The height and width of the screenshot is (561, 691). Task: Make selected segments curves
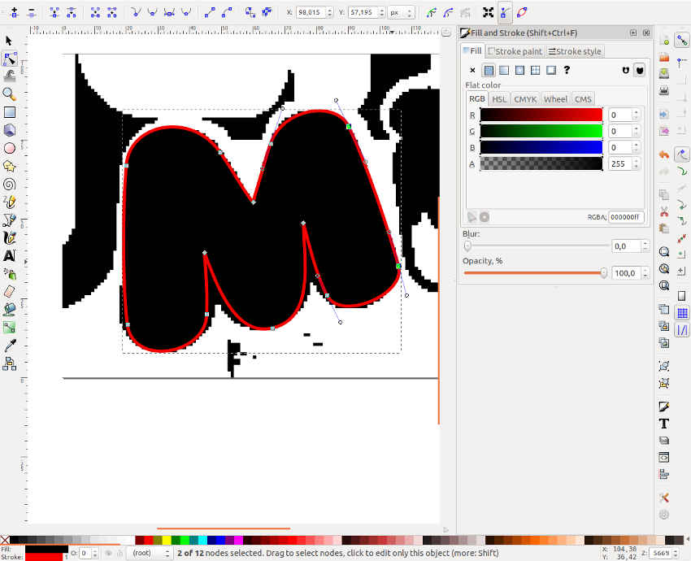coord(227,13)
